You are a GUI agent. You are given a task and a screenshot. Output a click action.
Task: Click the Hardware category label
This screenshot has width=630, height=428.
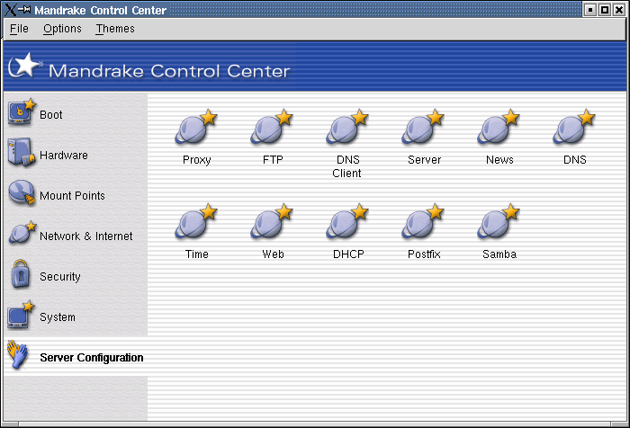tap(64, 156)
